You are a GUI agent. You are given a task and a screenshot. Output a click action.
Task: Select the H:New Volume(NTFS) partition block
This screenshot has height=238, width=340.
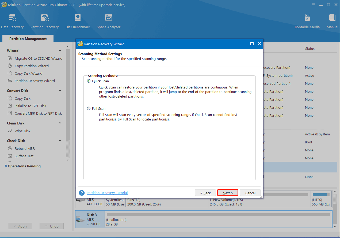click(x=259, y=200)
